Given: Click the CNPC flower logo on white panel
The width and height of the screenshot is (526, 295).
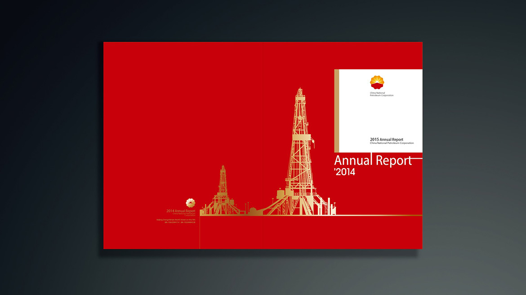Looking at the screenshot, I should click(377, 82).
